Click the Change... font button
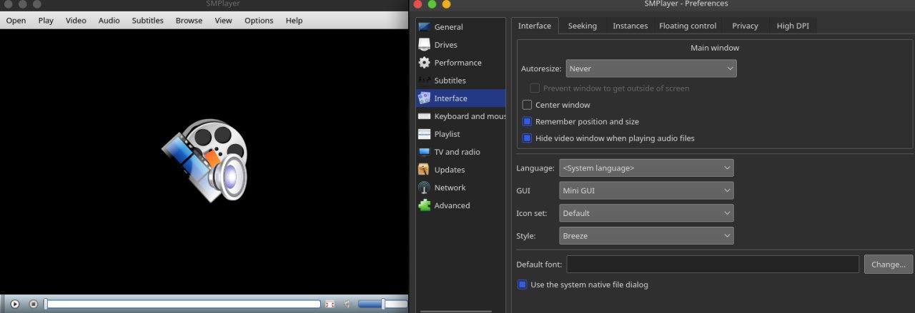 [x=889, y=264]
